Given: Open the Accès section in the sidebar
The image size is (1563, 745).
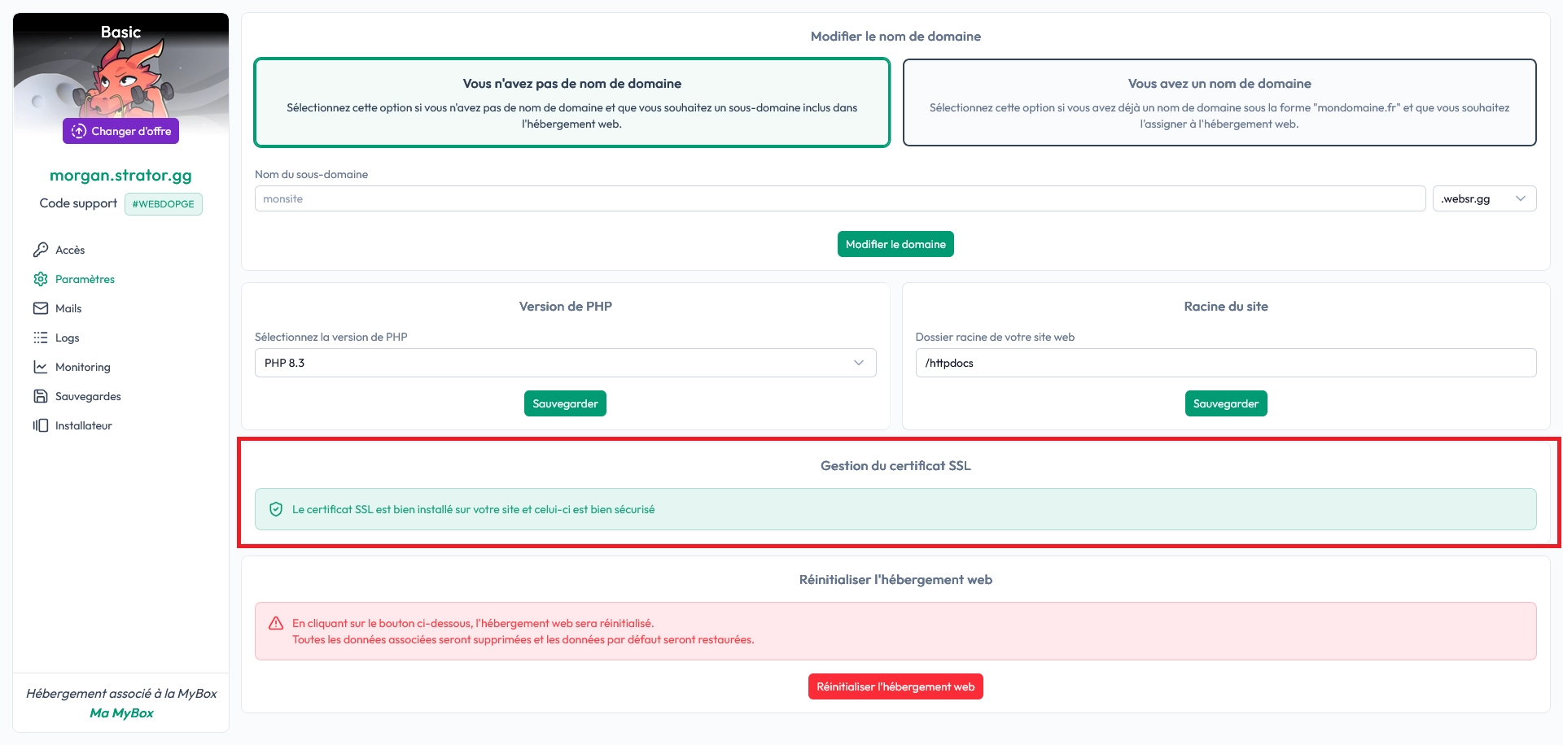Looking at the screenshot, I should [69, 250].
